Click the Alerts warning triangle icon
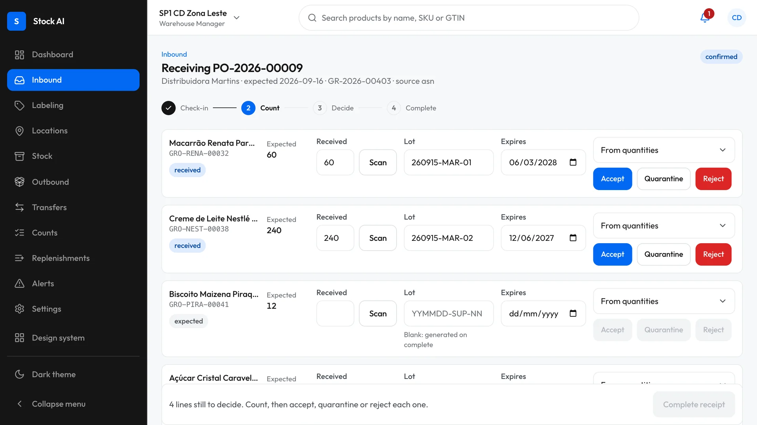Image resolution: width=757 pixels, height=425 pixels. tap(19, 283)
